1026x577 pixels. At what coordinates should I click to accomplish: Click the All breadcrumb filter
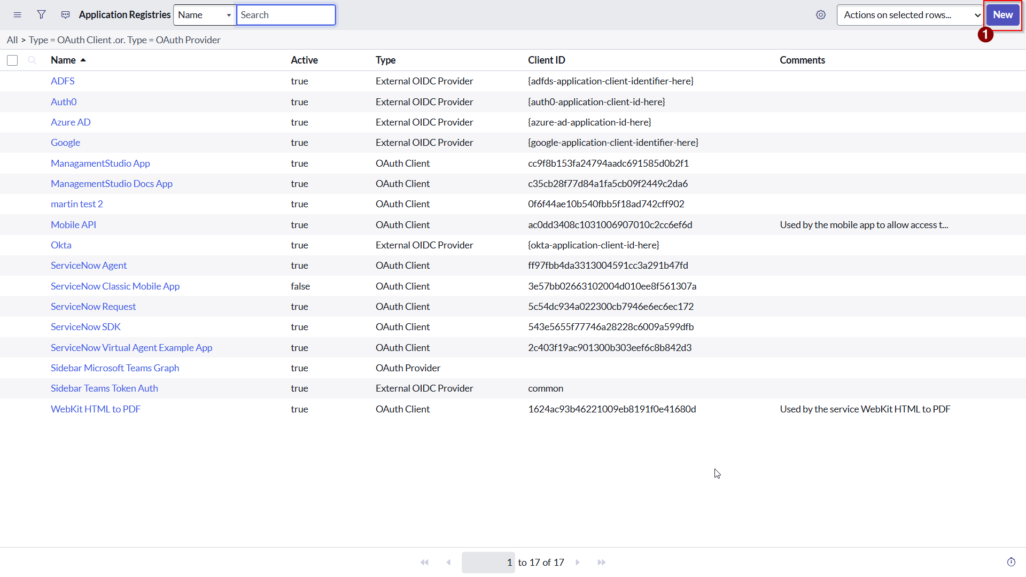pos(12,40)
